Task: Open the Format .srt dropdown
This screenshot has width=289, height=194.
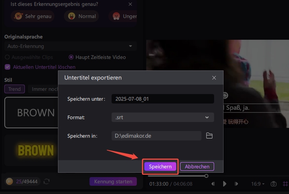Action: (163, 117)
